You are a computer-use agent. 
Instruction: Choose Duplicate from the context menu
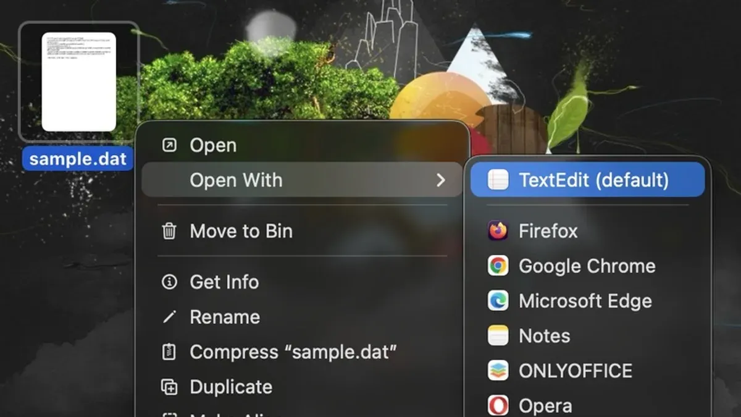point(303,387)
